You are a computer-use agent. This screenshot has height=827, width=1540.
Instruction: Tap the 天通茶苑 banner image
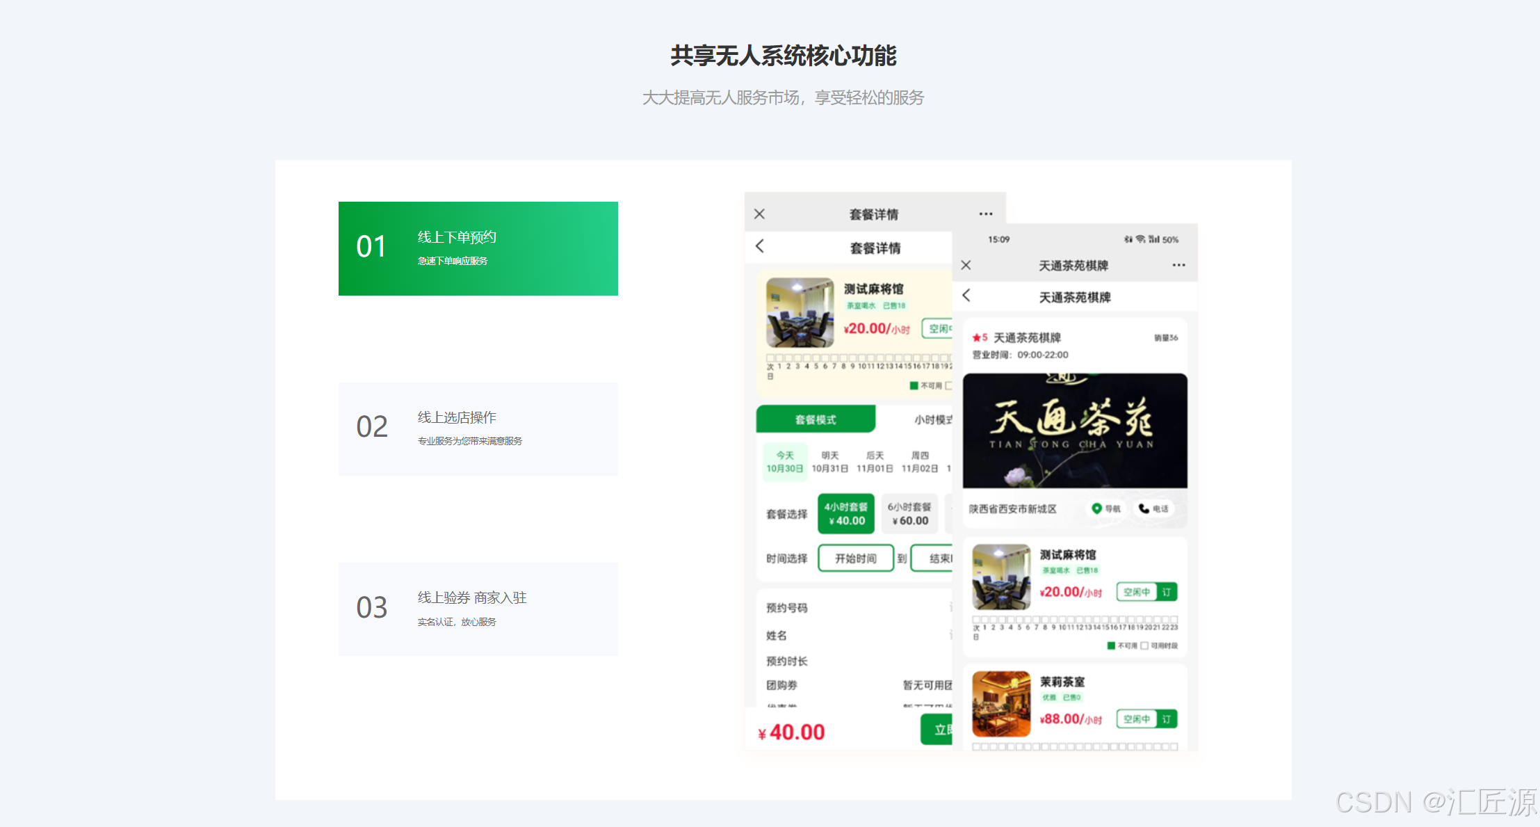coord(1075,431)
